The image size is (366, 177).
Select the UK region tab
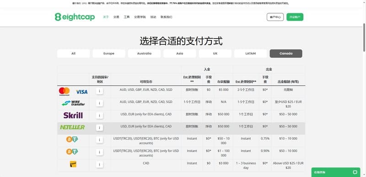point(215,53)
